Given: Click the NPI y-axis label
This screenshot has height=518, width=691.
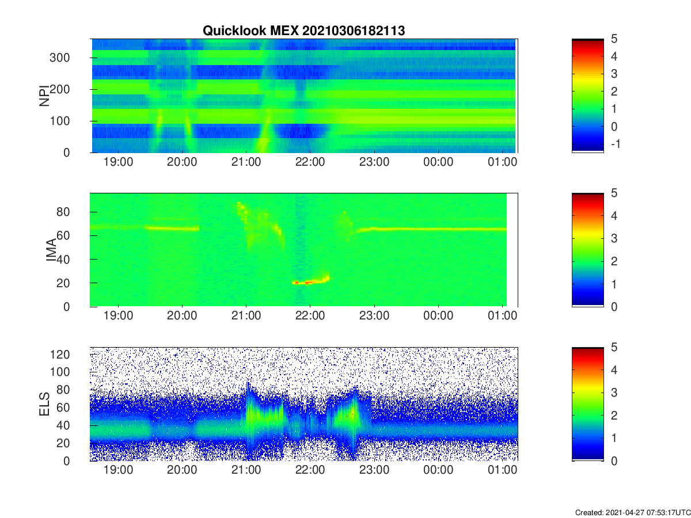Looking at the screenshot, I should (44, 96).
